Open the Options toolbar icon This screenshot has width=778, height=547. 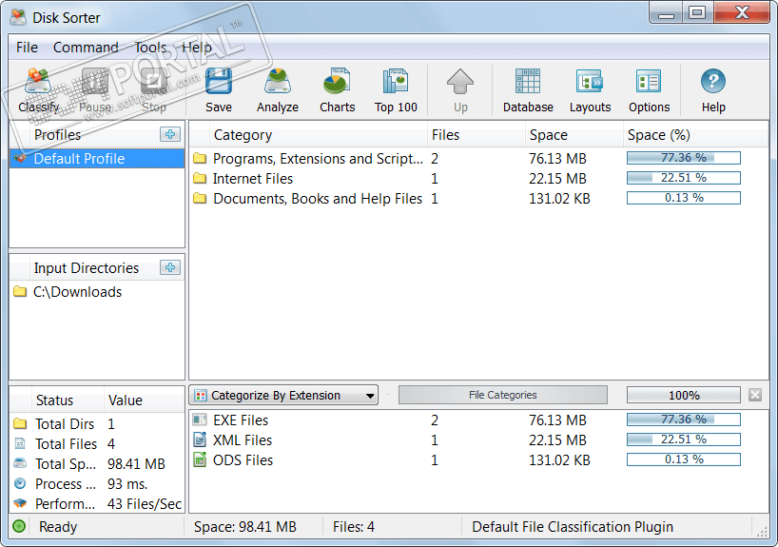coord(649,82)
